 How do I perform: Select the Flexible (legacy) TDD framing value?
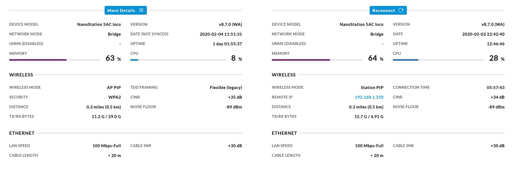[x=226, y=88]
